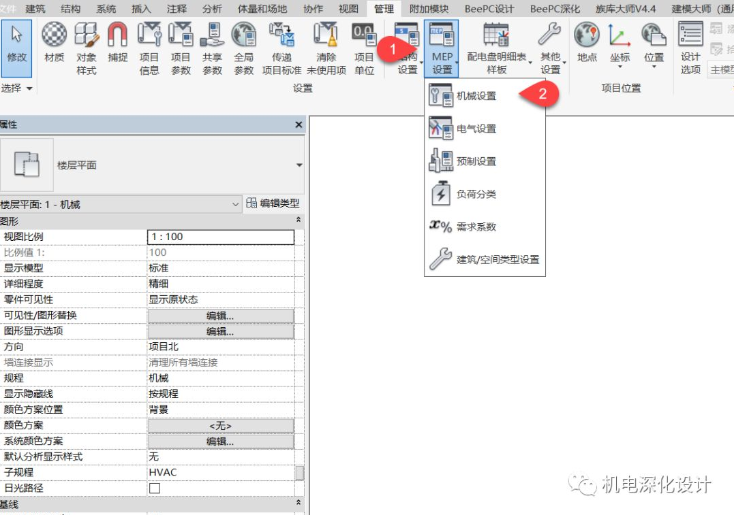Switch to the BeePC深化 ribbon tab
This screenshot has height=515, width=734.
[x=555, y=8]
